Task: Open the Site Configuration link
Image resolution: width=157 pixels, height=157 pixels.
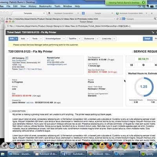Action: point(19,60)
